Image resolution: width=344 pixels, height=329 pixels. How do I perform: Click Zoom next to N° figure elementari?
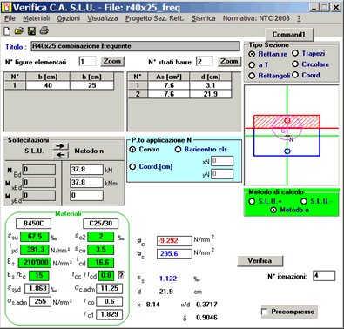112,62
